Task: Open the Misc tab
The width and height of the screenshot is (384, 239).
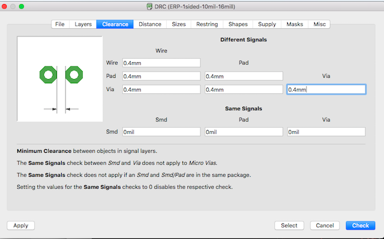Action: click(319, 24)
